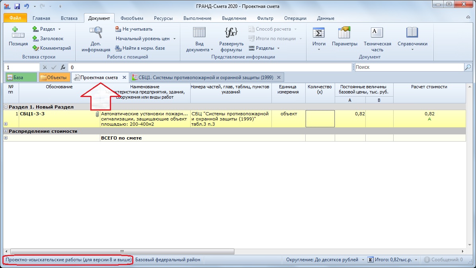Switch to the Ресурсы ribbon tab

pyautogui.click(x=163, y=18)
